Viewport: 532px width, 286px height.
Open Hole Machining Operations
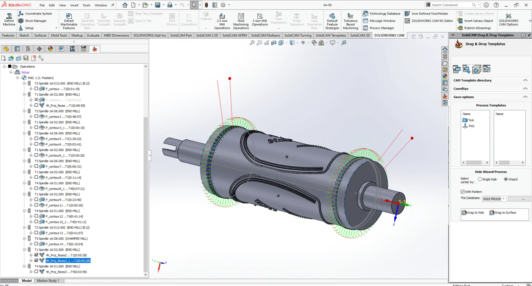tap(241, 21)
